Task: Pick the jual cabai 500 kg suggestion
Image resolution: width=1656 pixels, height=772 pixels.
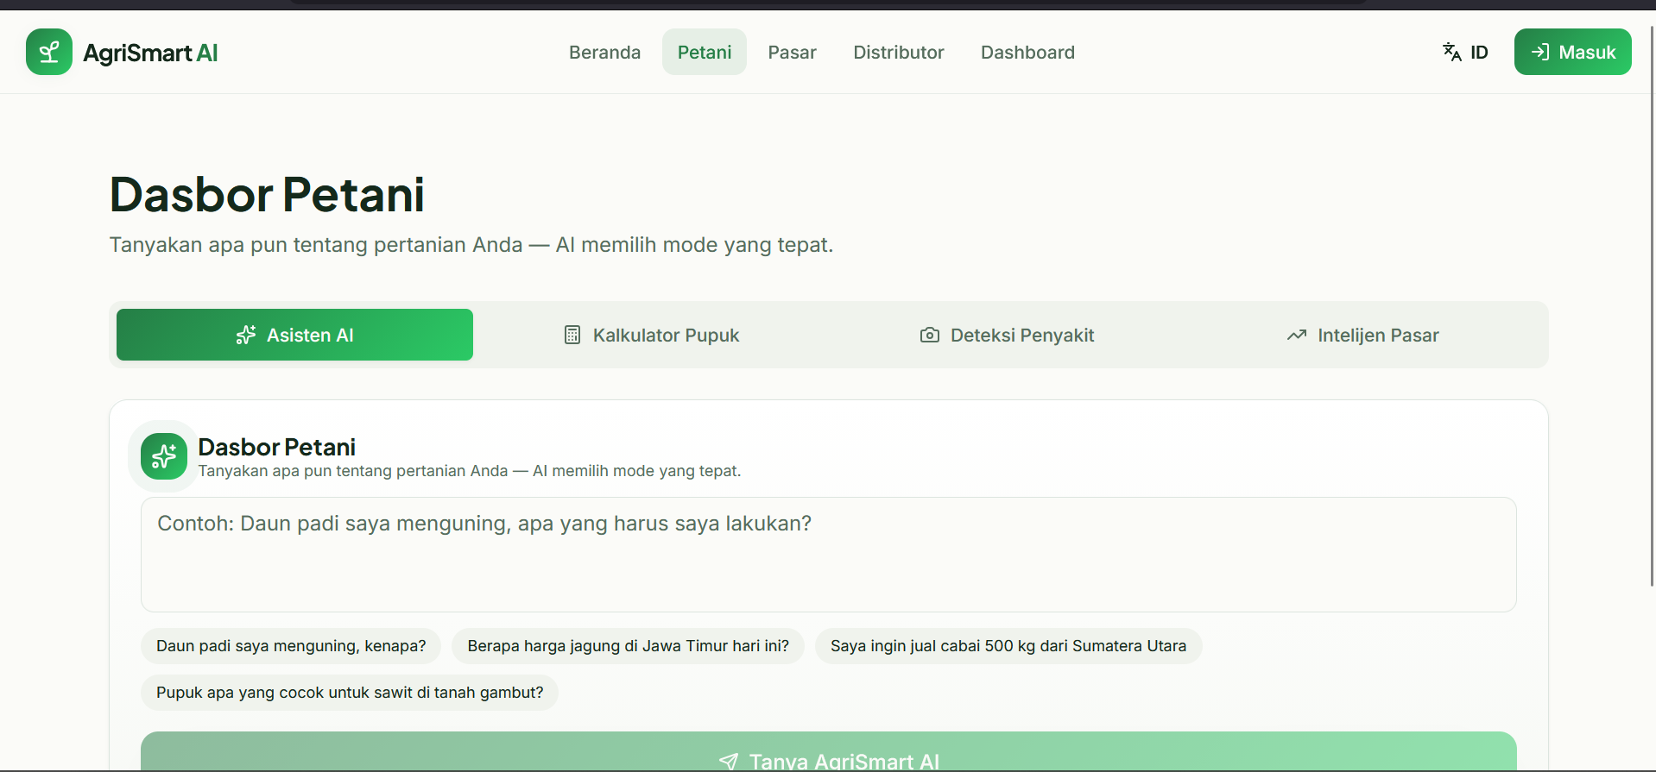Action: [x=1008, y=646]
